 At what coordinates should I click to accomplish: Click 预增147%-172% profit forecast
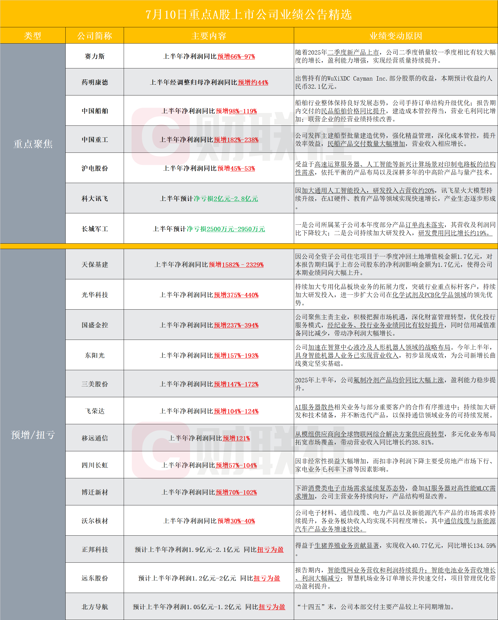coord(236,384)
